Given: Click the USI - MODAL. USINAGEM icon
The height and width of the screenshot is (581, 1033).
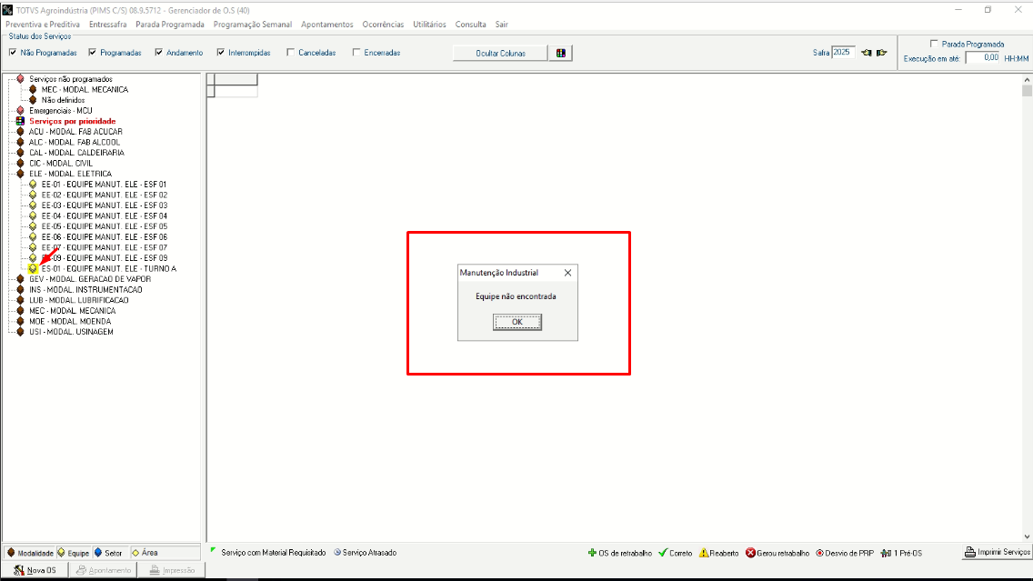Looking at the screenshot, I should click(x=20, y=332).
